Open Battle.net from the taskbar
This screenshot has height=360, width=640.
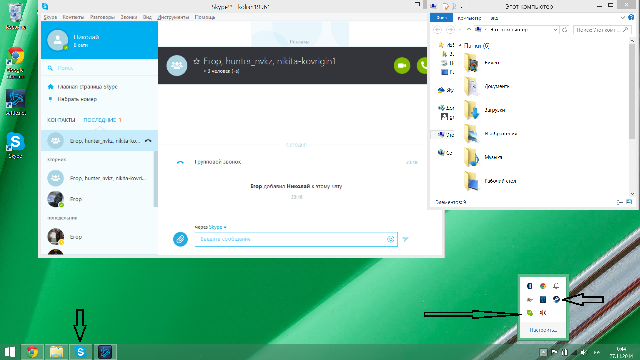(x=105, y=352)
